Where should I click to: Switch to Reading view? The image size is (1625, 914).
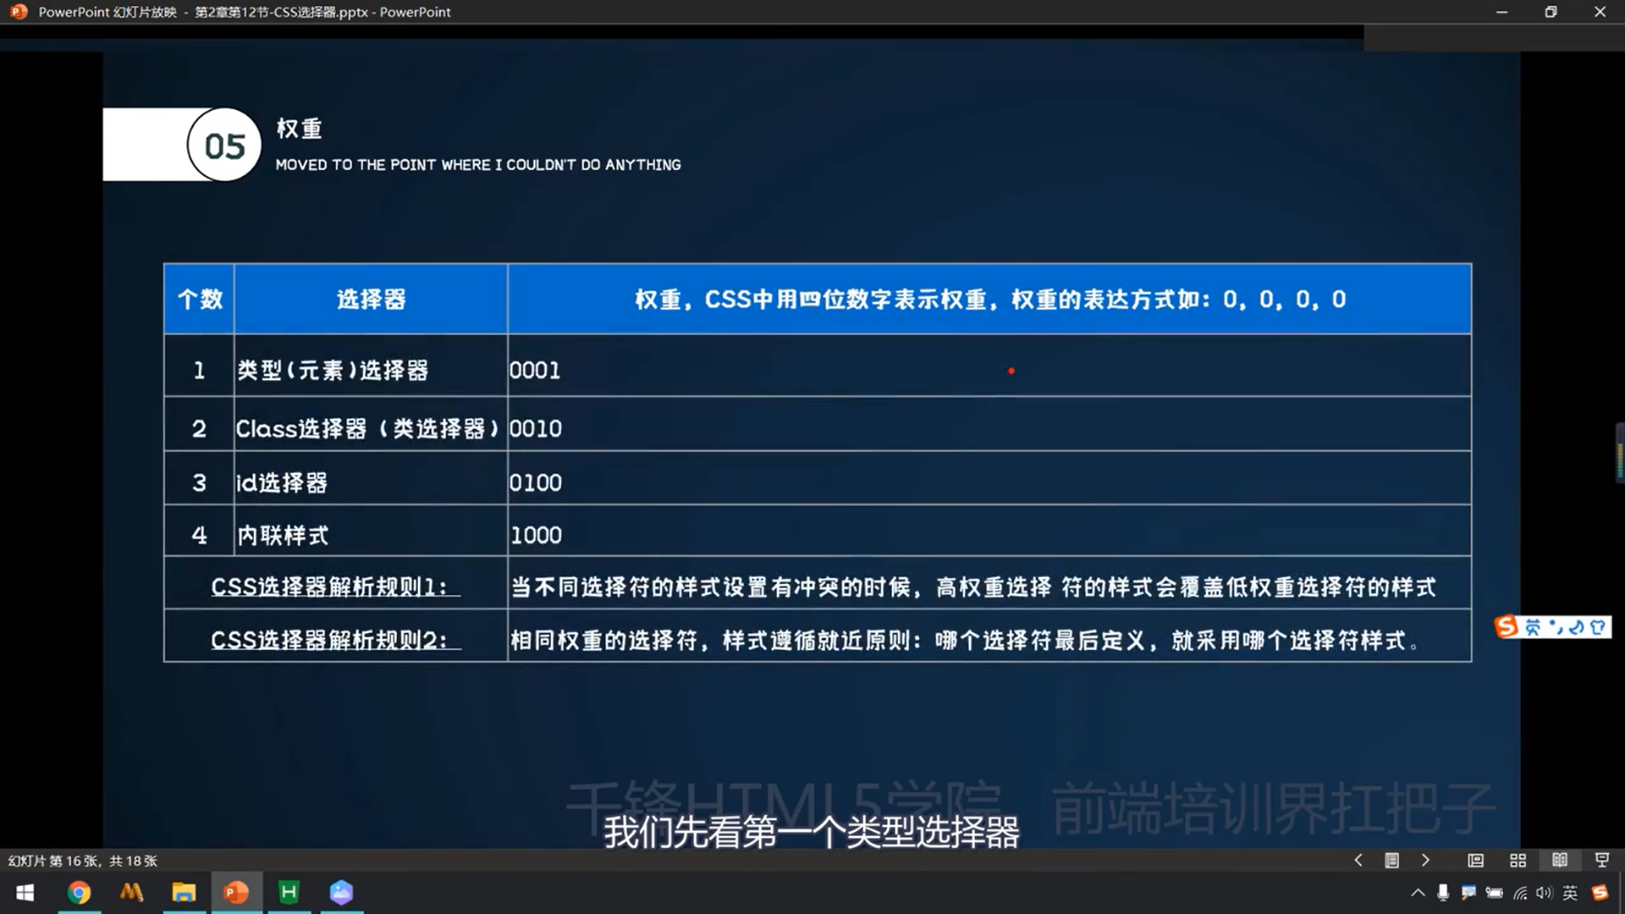click(1559, 861)
